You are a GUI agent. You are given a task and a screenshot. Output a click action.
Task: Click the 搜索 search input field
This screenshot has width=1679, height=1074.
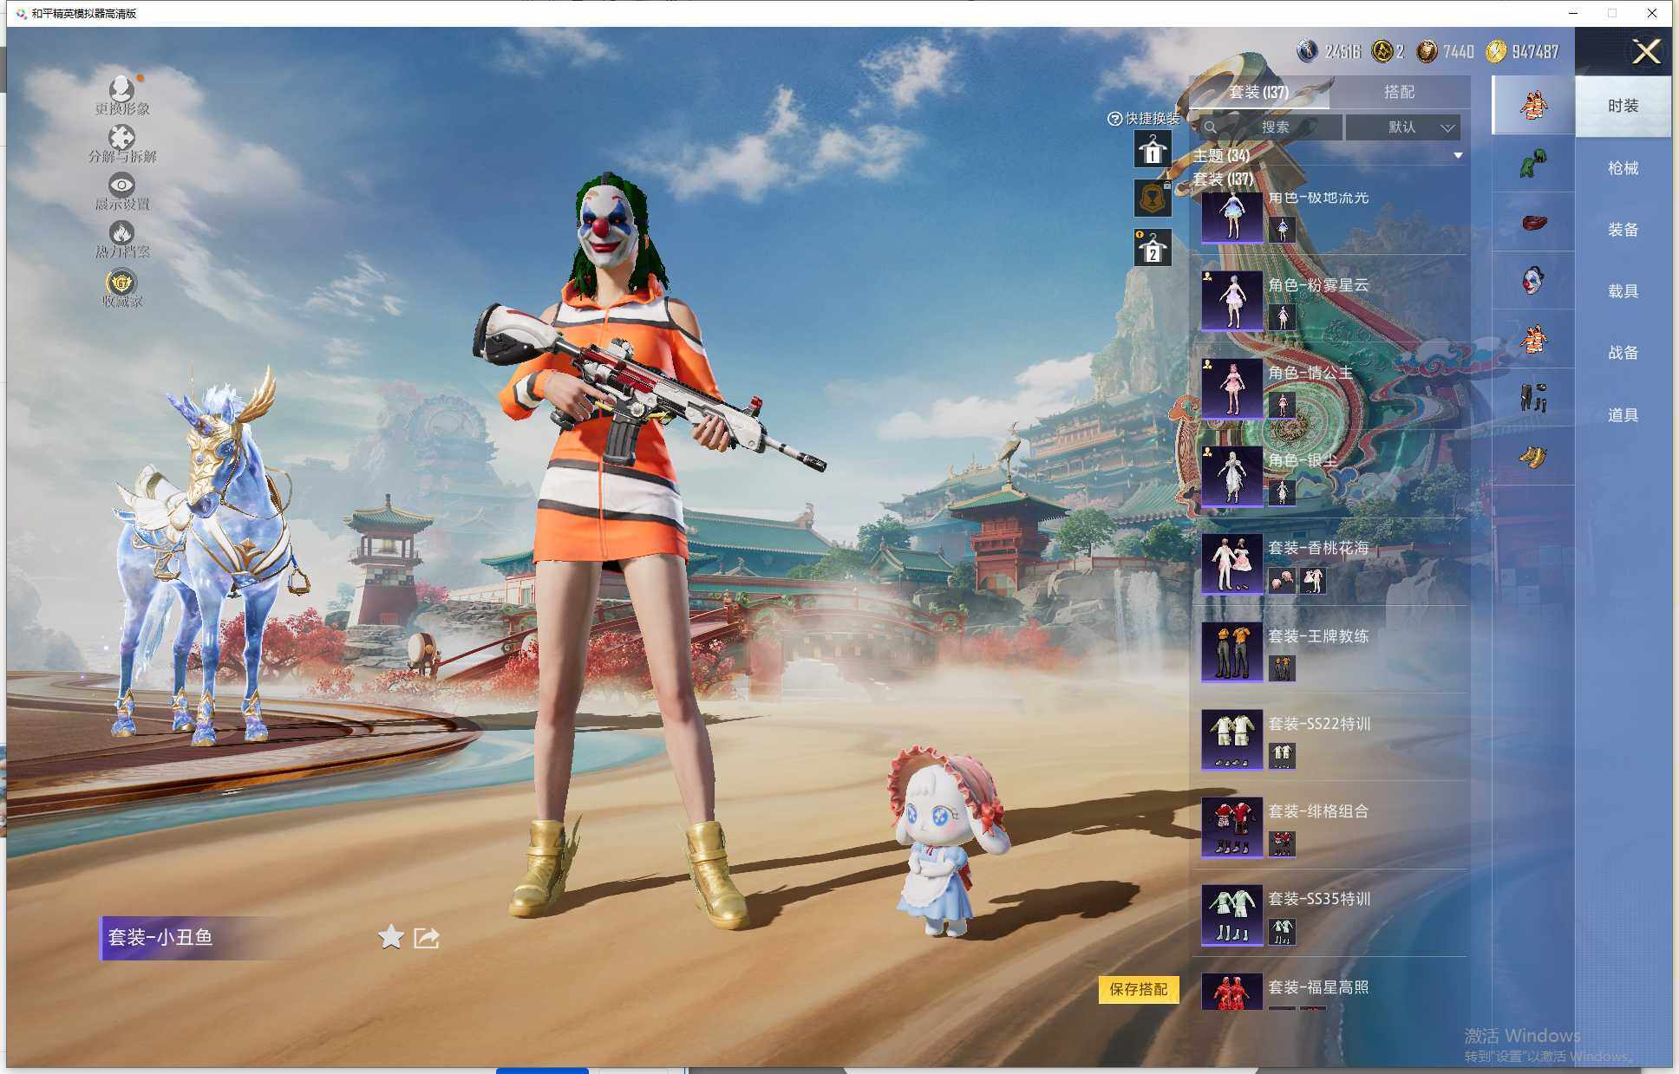coord(1273,127)
